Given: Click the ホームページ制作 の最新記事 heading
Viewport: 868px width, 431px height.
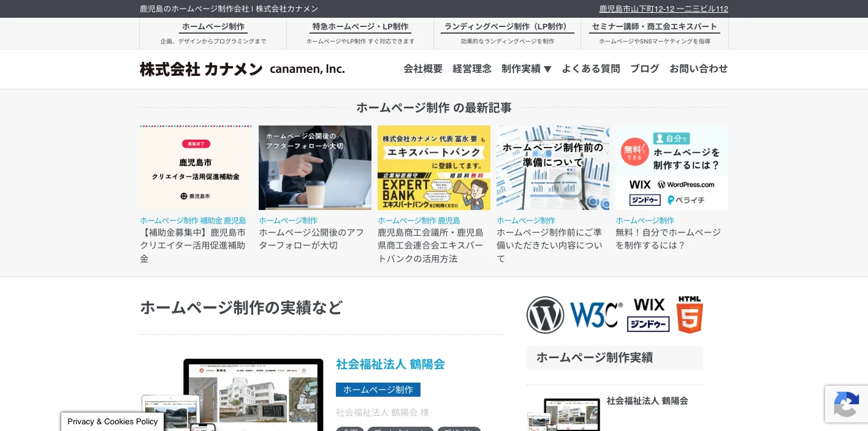Looking at the screenshot, I should (434, 108).
